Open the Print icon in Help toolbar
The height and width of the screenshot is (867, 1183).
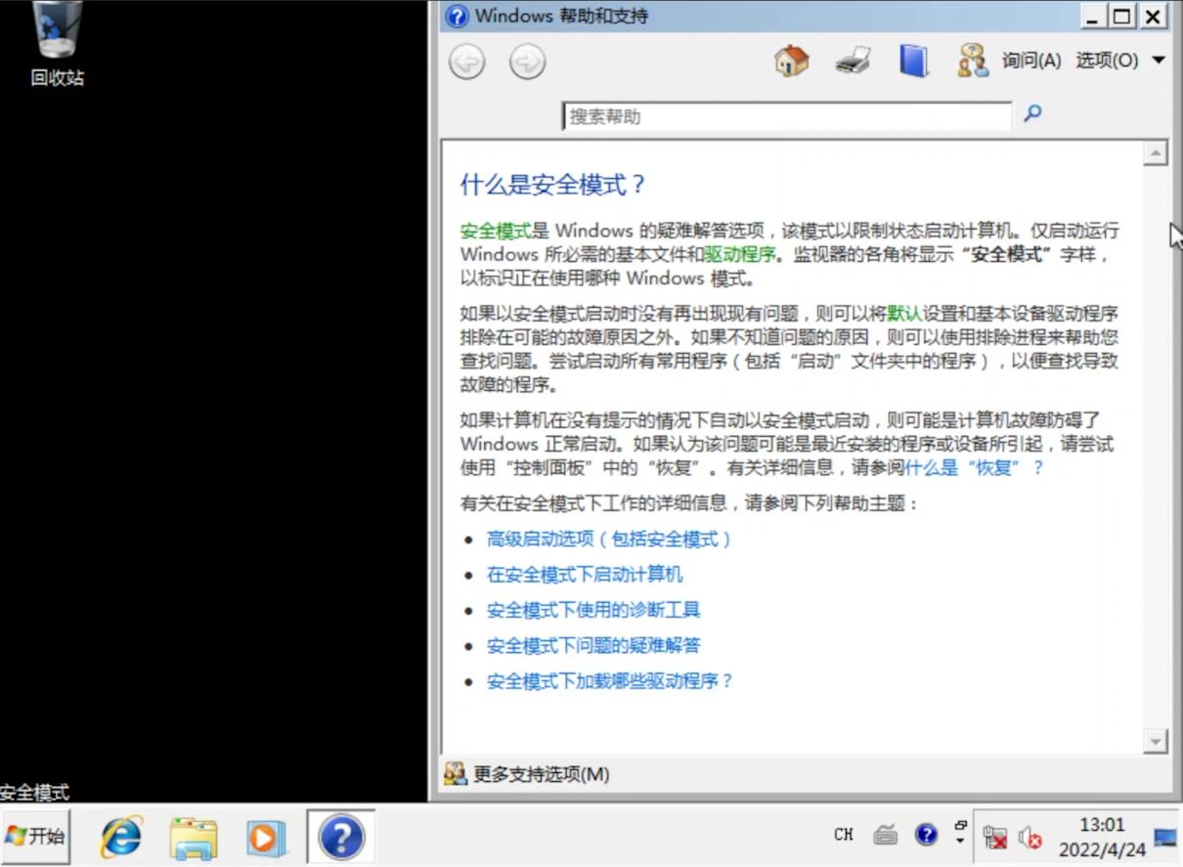pos(852,60)
